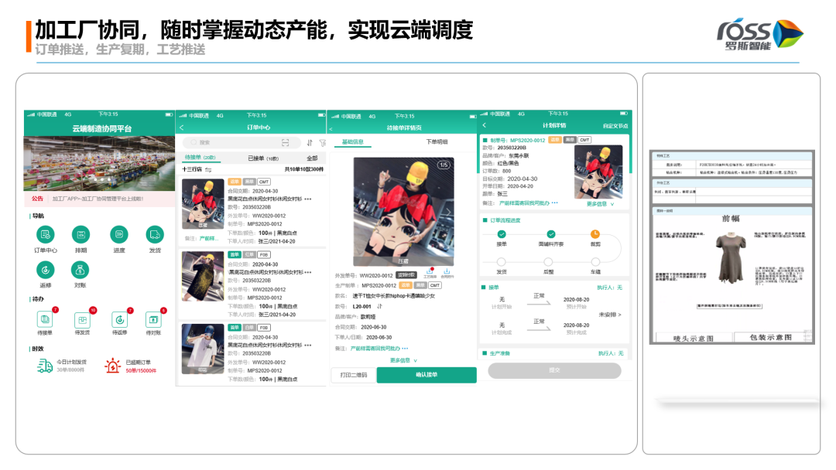Viewport: 836px width, 470px height.
Task: Tap the 发货 delivery truck icon
Action: click(155, 234)
